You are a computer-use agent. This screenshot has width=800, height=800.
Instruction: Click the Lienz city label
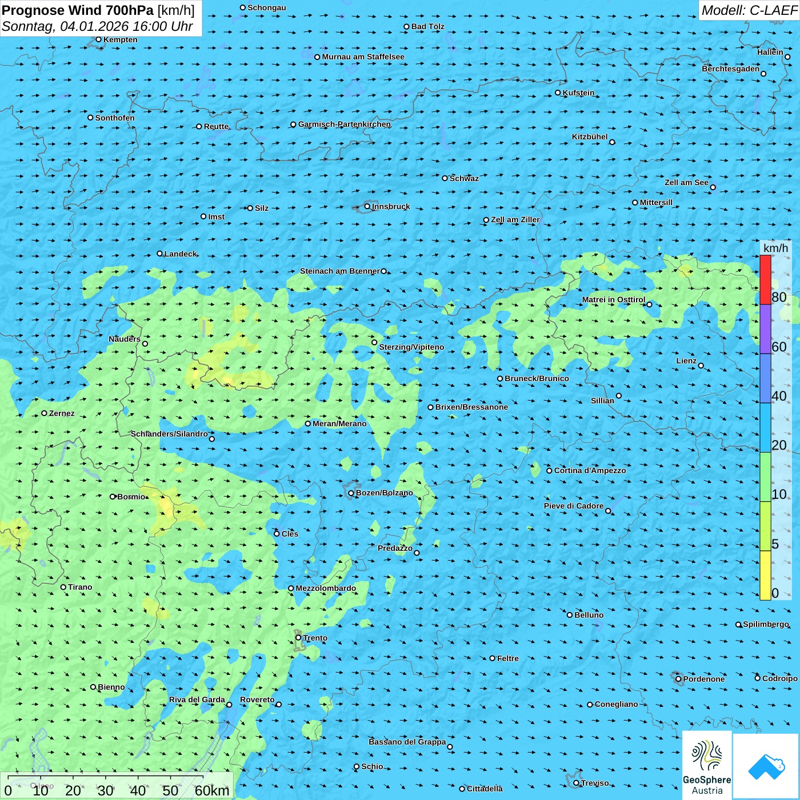[x=686, y=361]
